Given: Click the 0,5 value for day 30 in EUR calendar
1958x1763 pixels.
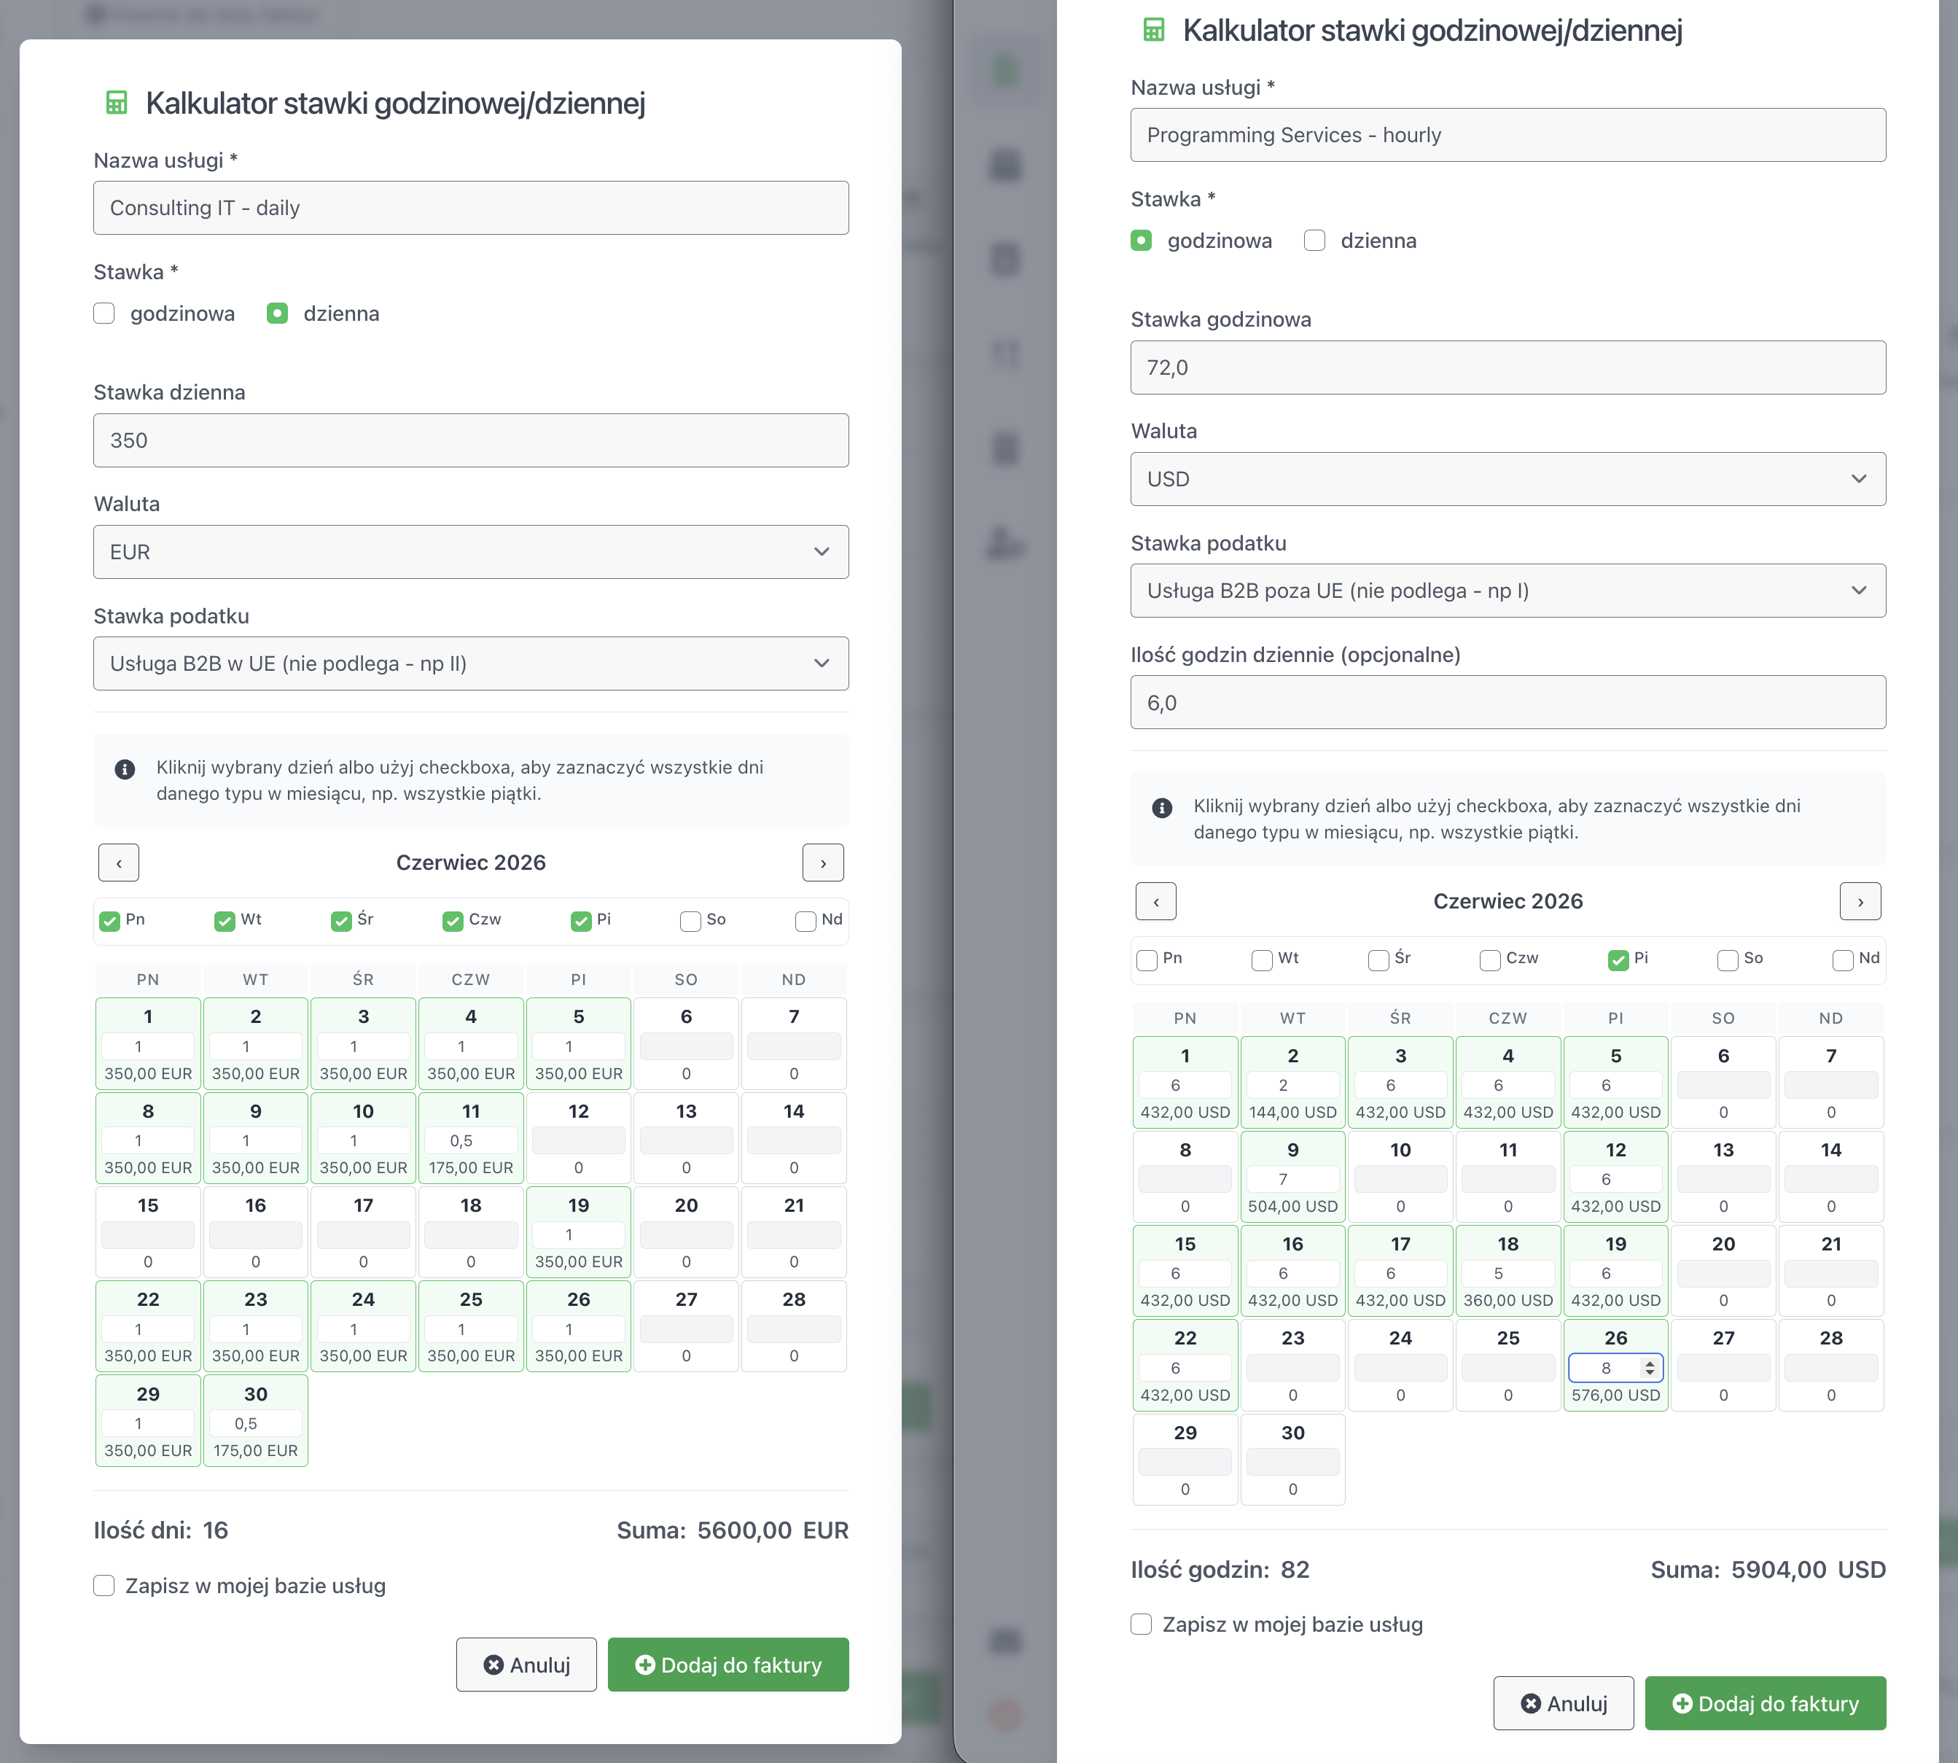Looking at the screenshot, I should [x=256, y=1424].
